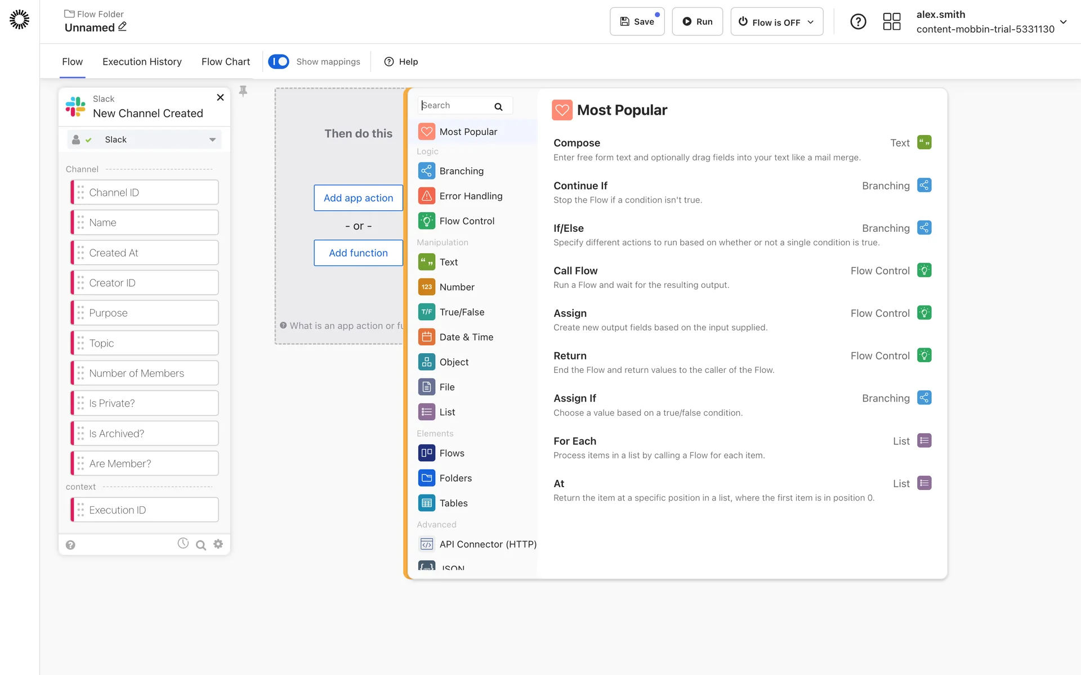Viewport: 1081px width, 675px height.
Task: Expand the alex.smith account menu
Action: point(1063,22)
